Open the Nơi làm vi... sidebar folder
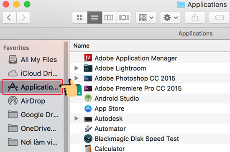 [32, 142]
